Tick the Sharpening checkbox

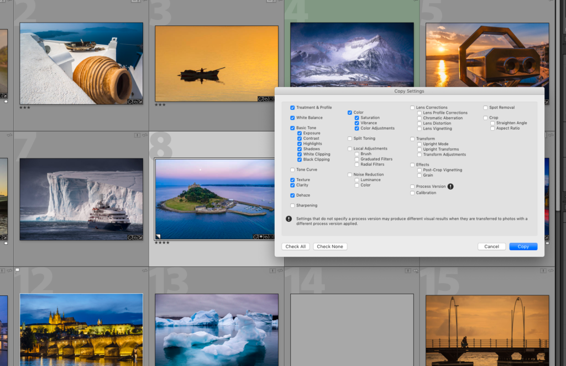[x=292, y=205]
